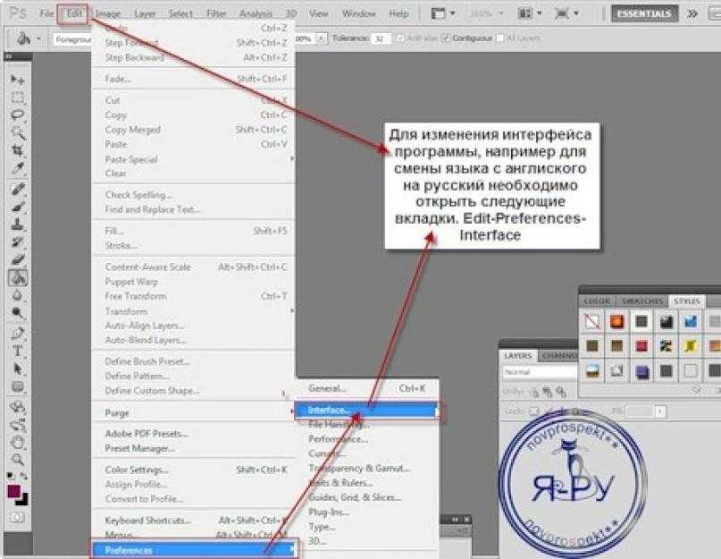Choose General in Preferences submenu
This screenshot has height=559, width=721.
coord(366,389)
